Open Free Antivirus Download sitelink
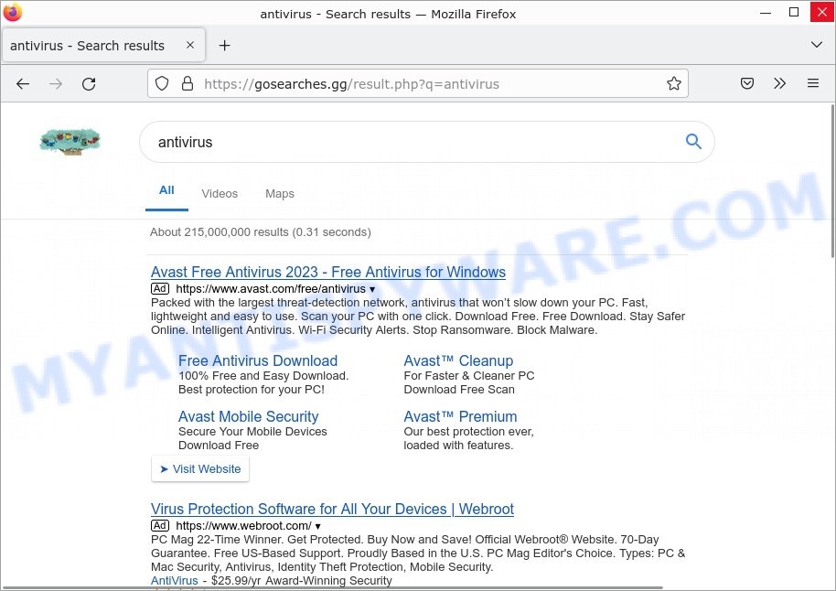The width and height of the screenshot is (836, 591). pyautogui.click(x=258, y=360)
